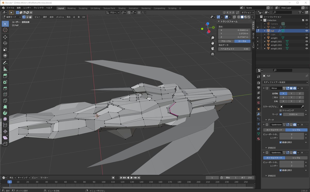Click the Global transform button

(226, 41)
